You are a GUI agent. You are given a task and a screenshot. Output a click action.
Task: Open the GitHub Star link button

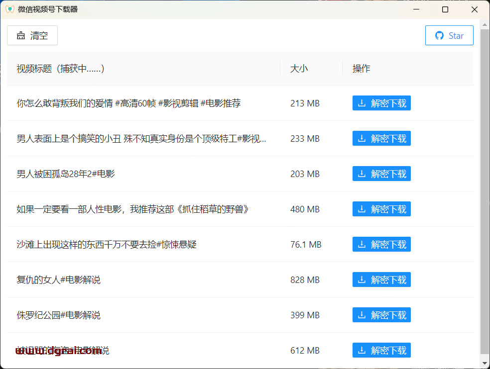[x=449, y=35]
